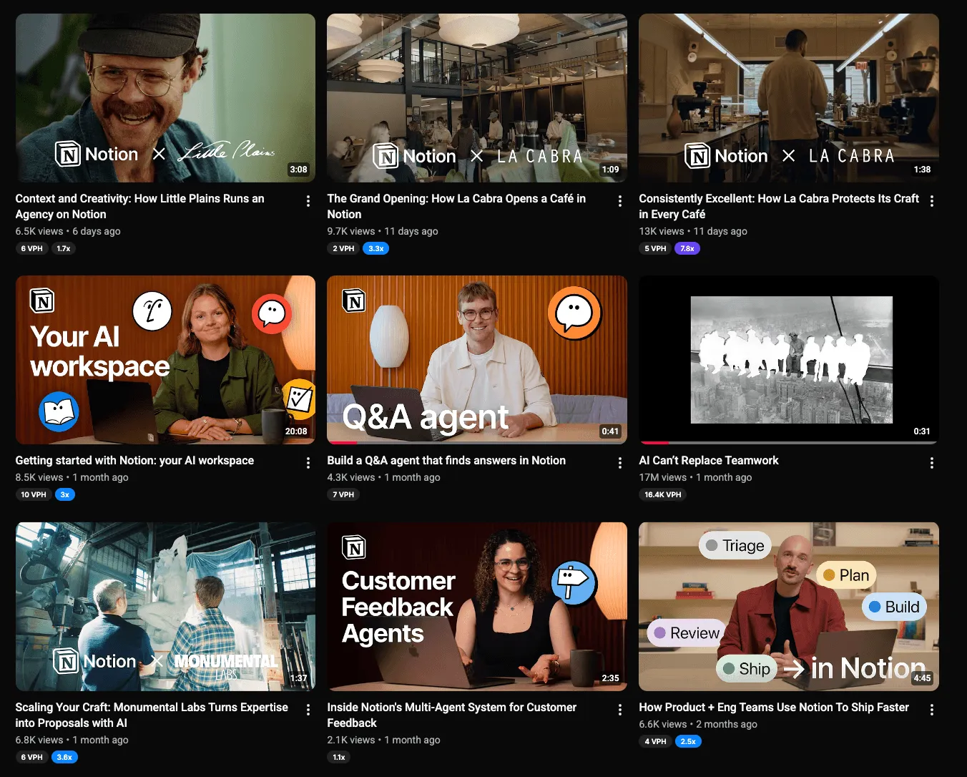Viewport: 967px width, 777px height.
Task: Click the 2.1K views • 1 month ago text
Action: (384, 740)
